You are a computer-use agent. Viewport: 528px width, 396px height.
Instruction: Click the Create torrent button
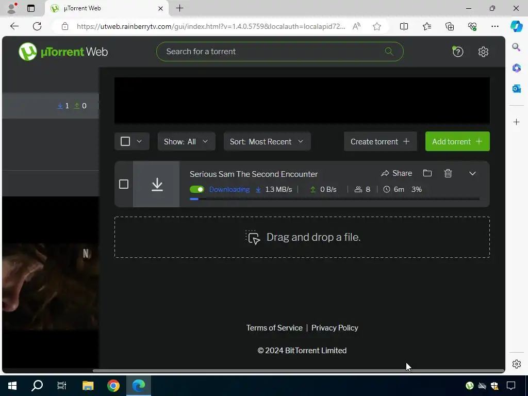(380, 141)
